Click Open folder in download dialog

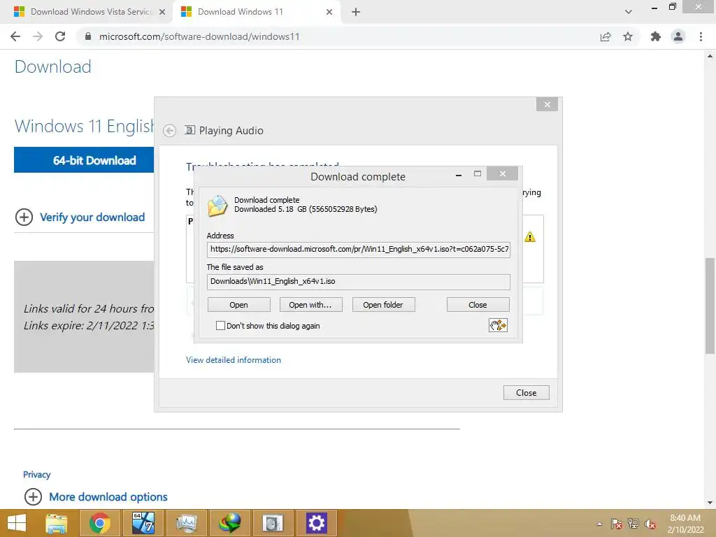(383, 305)
